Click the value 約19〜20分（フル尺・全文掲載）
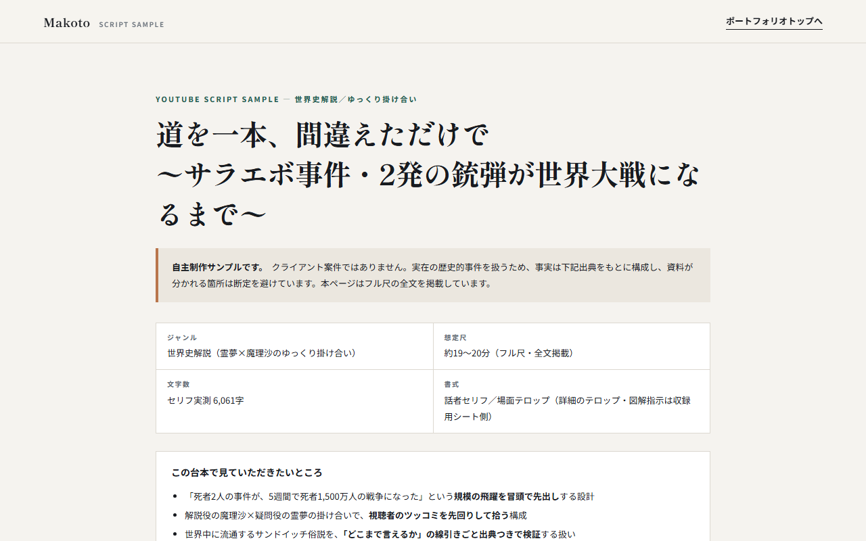The height and width of the screenshot is (541, 866). pyautogui.click(x=511, y=353)
